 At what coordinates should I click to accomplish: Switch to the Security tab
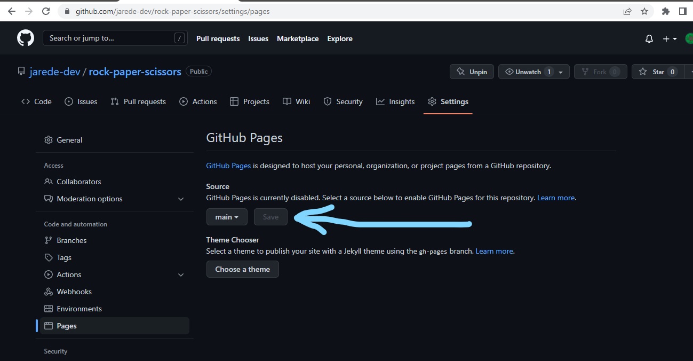(x=343, y=101)
